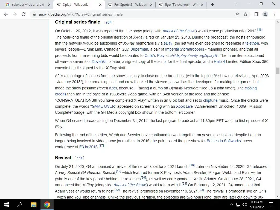Open the GAME OVER link
The height and width of the screenshot is (210, 280).
(103, 106)
